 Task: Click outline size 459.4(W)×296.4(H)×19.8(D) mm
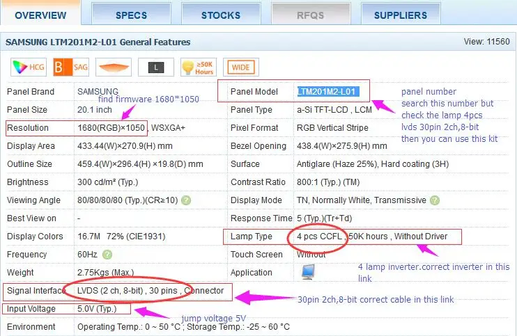[x=140, y=164]
